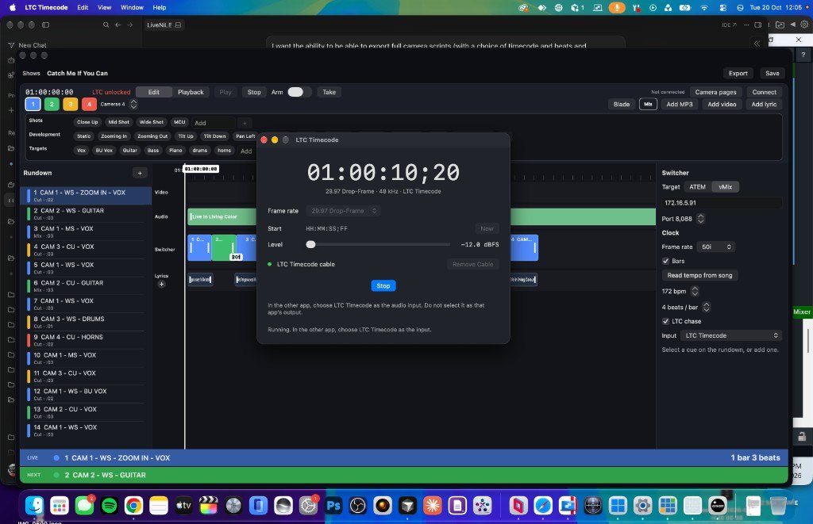The image size is (813, 524).
Task: Click the Connect button
Action: (765, 92)
